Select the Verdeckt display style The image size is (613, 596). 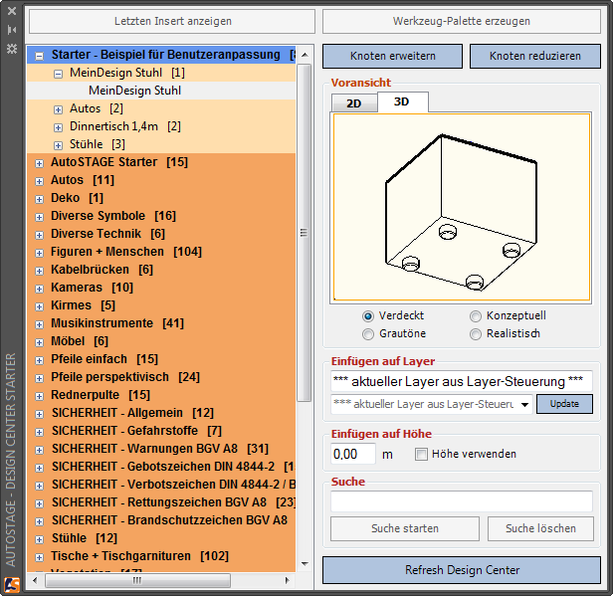(368, 315)
